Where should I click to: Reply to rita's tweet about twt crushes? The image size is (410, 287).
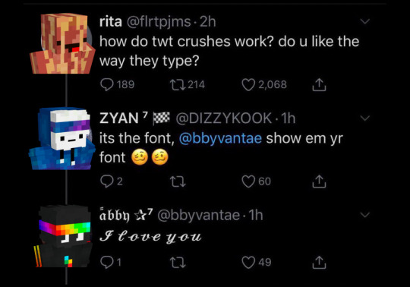107,84
